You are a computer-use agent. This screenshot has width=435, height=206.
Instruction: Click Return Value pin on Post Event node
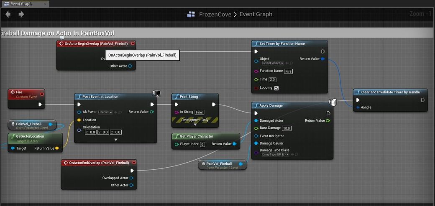[151, 112]
